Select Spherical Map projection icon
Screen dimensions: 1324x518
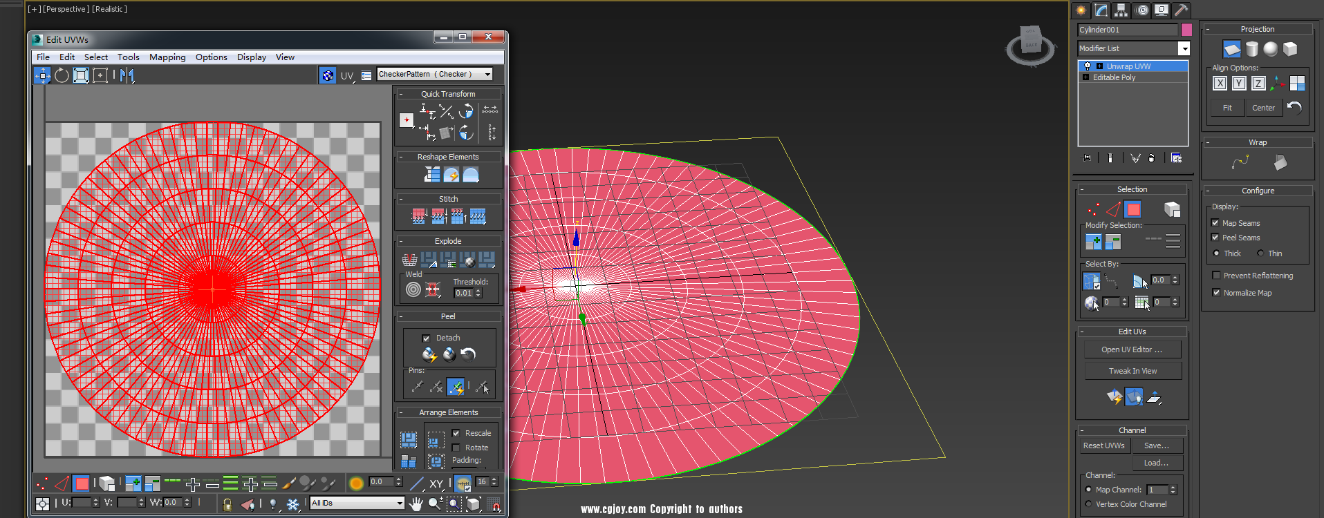1271,49
